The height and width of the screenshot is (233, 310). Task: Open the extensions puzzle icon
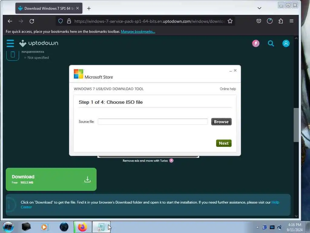click(281, 21)
